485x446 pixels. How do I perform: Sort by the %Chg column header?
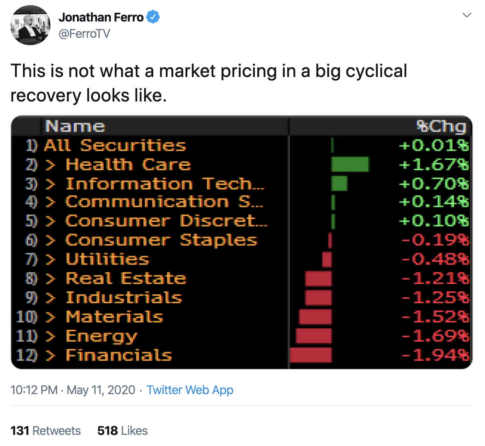pyautogui.click(x=441, y=126)
